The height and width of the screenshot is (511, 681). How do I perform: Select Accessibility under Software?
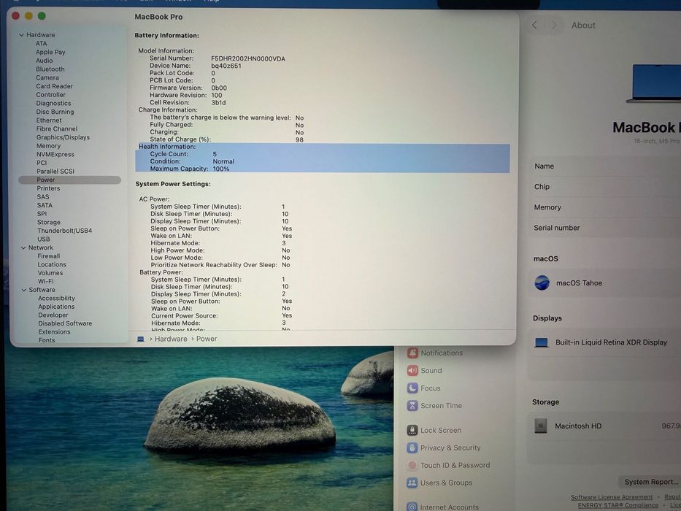56,298
